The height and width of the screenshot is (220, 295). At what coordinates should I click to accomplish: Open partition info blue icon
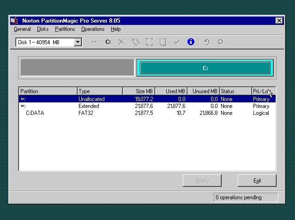click(x=191, y=42)
